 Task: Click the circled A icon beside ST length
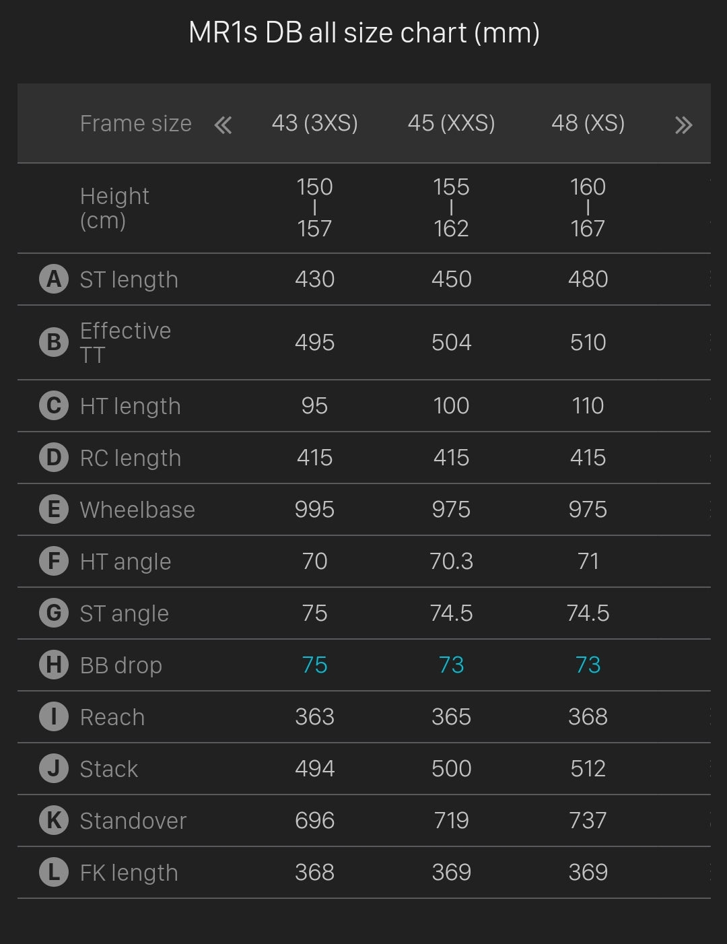click(x=54, y=279)
